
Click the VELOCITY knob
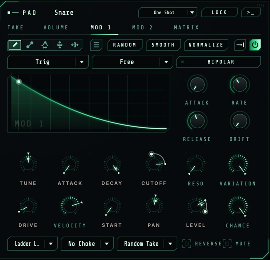point(70,206)
